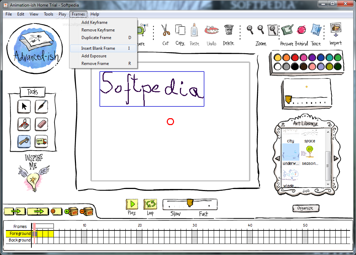Go to previous Art Library page arrow
356x255 pixels.
click(277, 158)
